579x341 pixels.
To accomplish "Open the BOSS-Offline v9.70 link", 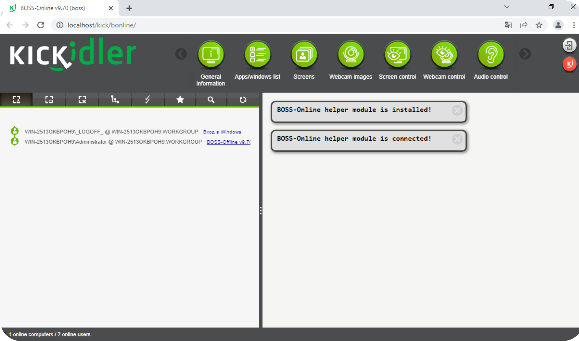I will pyautogui.click(x=228, y=142).
